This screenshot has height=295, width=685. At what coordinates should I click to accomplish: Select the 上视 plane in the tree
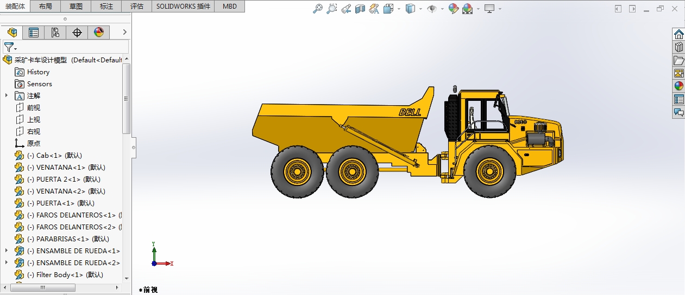click(x=28, y=119)
